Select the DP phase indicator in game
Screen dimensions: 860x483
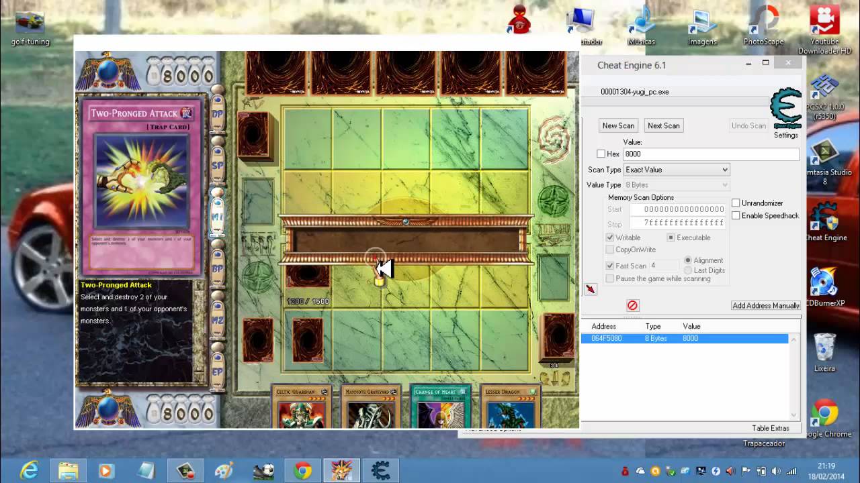pyautogui.click(x=218, y=113)
